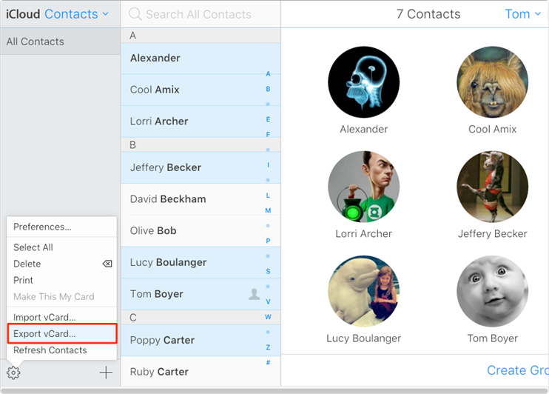Click the search magnifier icon
This screenshot has height=394, width=549.
(135, 14)
